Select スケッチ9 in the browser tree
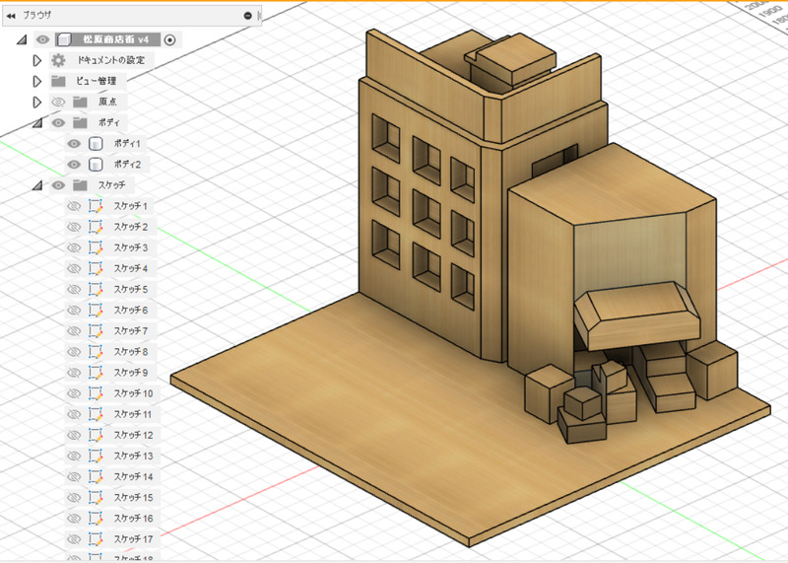This screenshot has width=788, height=563. pyautogui.click(x=130, y=373)
